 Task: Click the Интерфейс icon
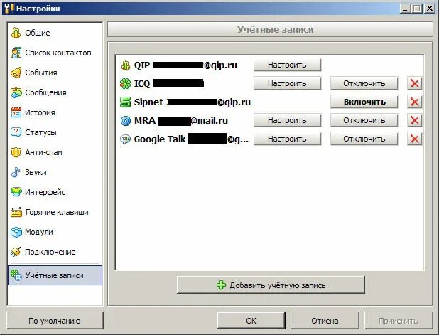16,192
